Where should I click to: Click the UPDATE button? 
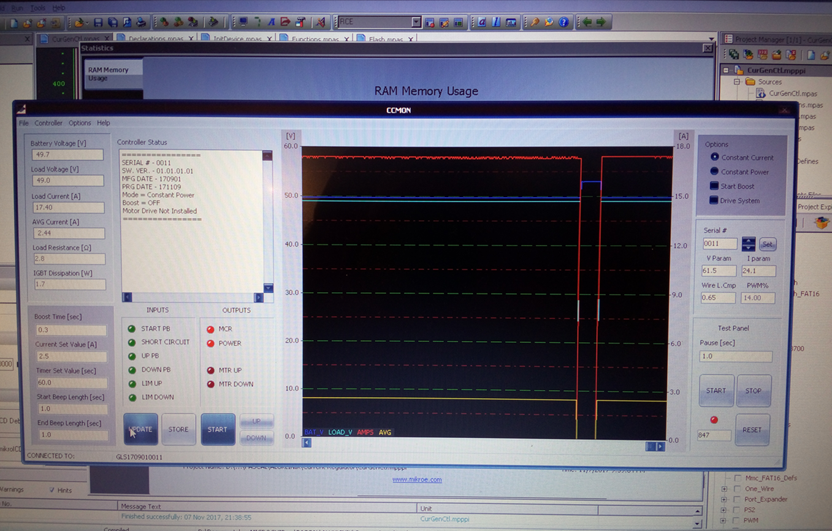(140, 429)
